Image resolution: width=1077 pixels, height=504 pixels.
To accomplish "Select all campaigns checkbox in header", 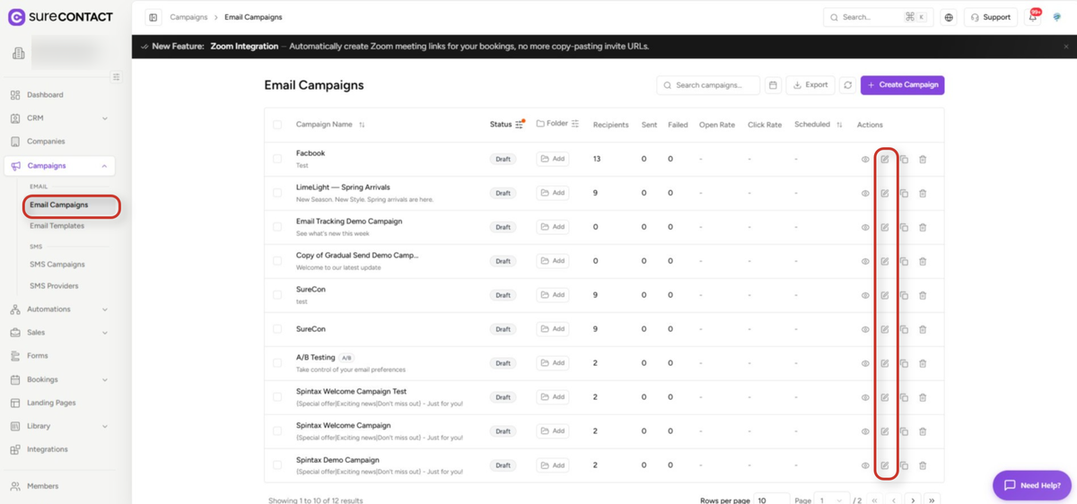I will 277,125.
